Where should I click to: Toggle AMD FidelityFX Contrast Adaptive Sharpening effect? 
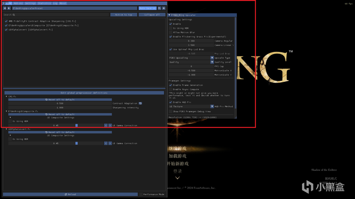6,21
